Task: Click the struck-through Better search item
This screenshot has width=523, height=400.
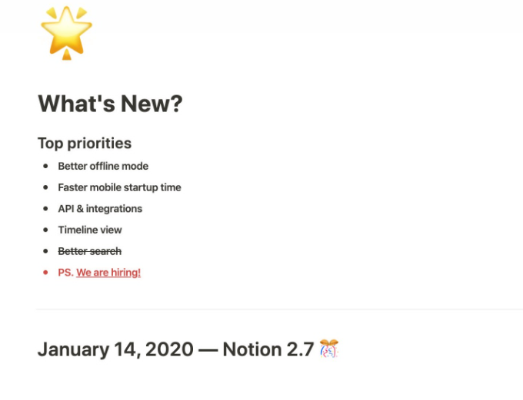Action: 90,251
